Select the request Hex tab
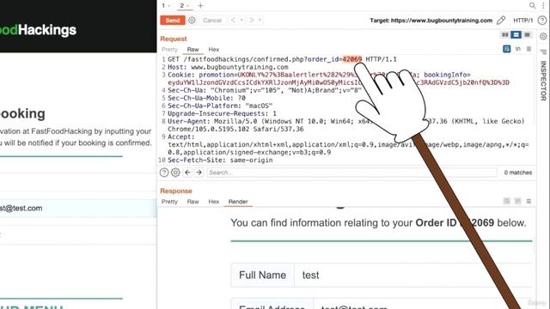The height and width of the screenshot is (309, 550). tap(214, 50)
